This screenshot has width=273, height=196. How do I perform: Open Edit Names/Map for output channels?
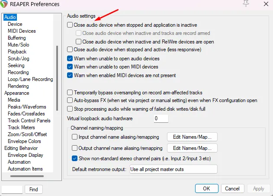pyautogui.click(x=192, y=148)
